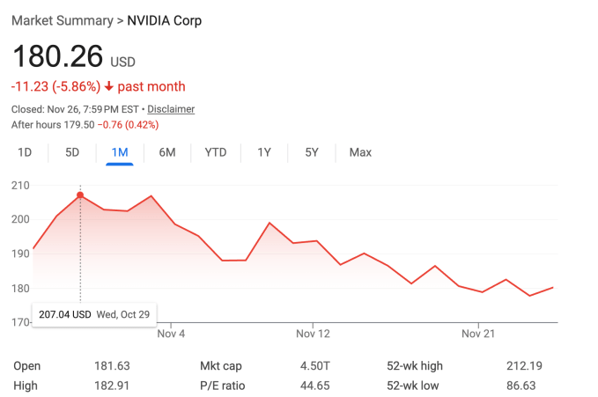Click the red down-arrow price change icon

109,86
